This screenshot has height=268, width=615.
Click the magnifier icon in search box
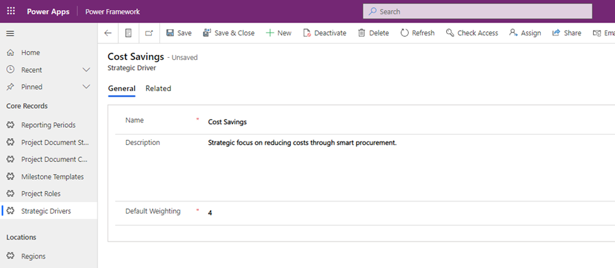(x=373, y=12)
